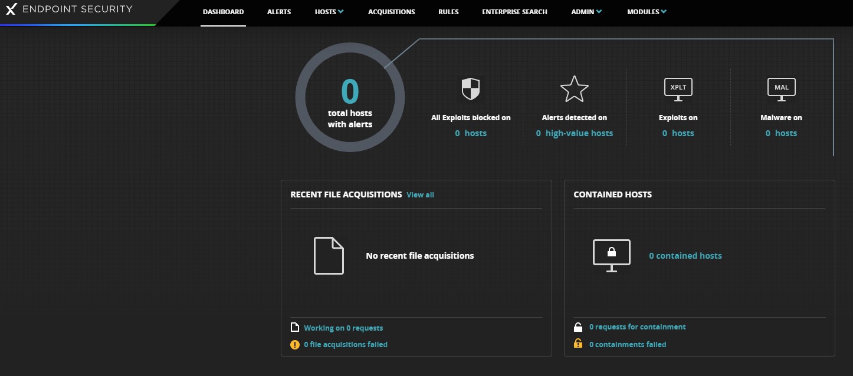Expand the Modules dropdown menu
This screenshot has height=376, width=853.
click(647, 12)
